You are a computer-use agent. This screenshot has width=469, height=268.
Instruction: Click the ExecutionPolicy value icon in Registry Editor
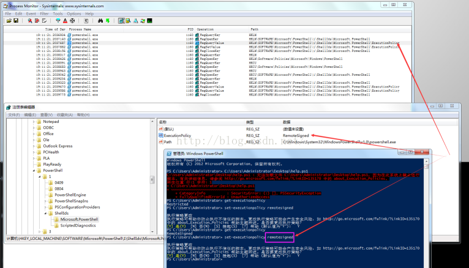161,135
